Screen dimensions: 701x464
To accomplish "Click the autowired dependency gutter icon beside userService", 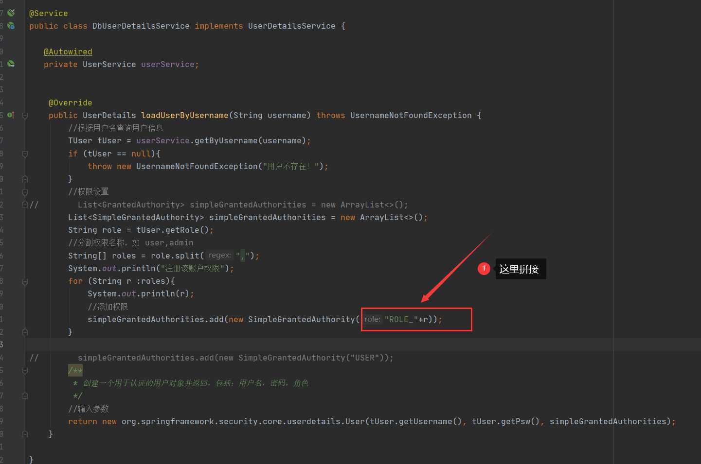I will pyautogui.click(x=11, y=64).
